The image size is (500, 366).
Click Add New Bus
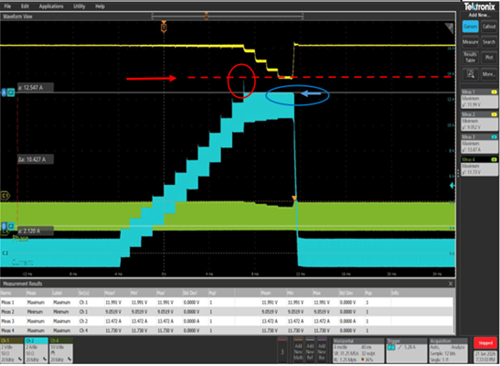(322, 350)
